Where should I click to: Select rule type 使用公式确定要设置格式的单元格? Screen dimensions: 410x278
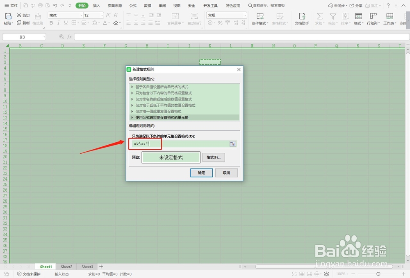[184, 117]
